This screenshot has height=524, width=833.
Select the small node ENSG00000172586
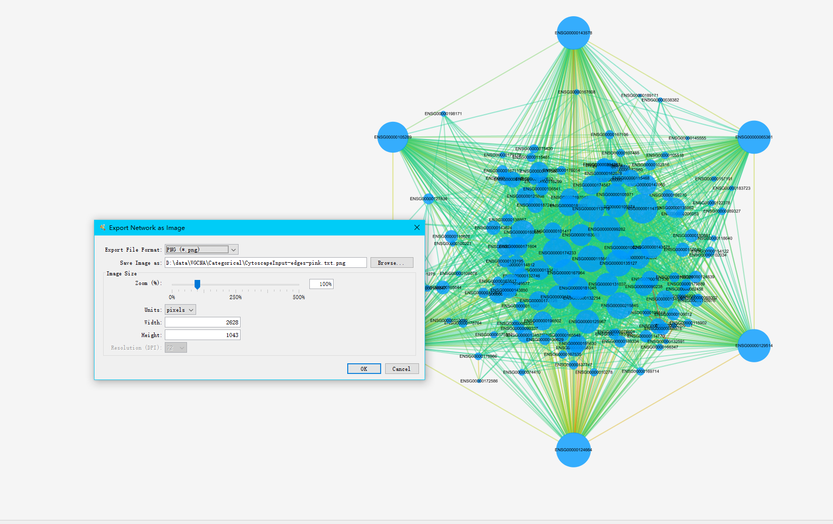[479, 381]
